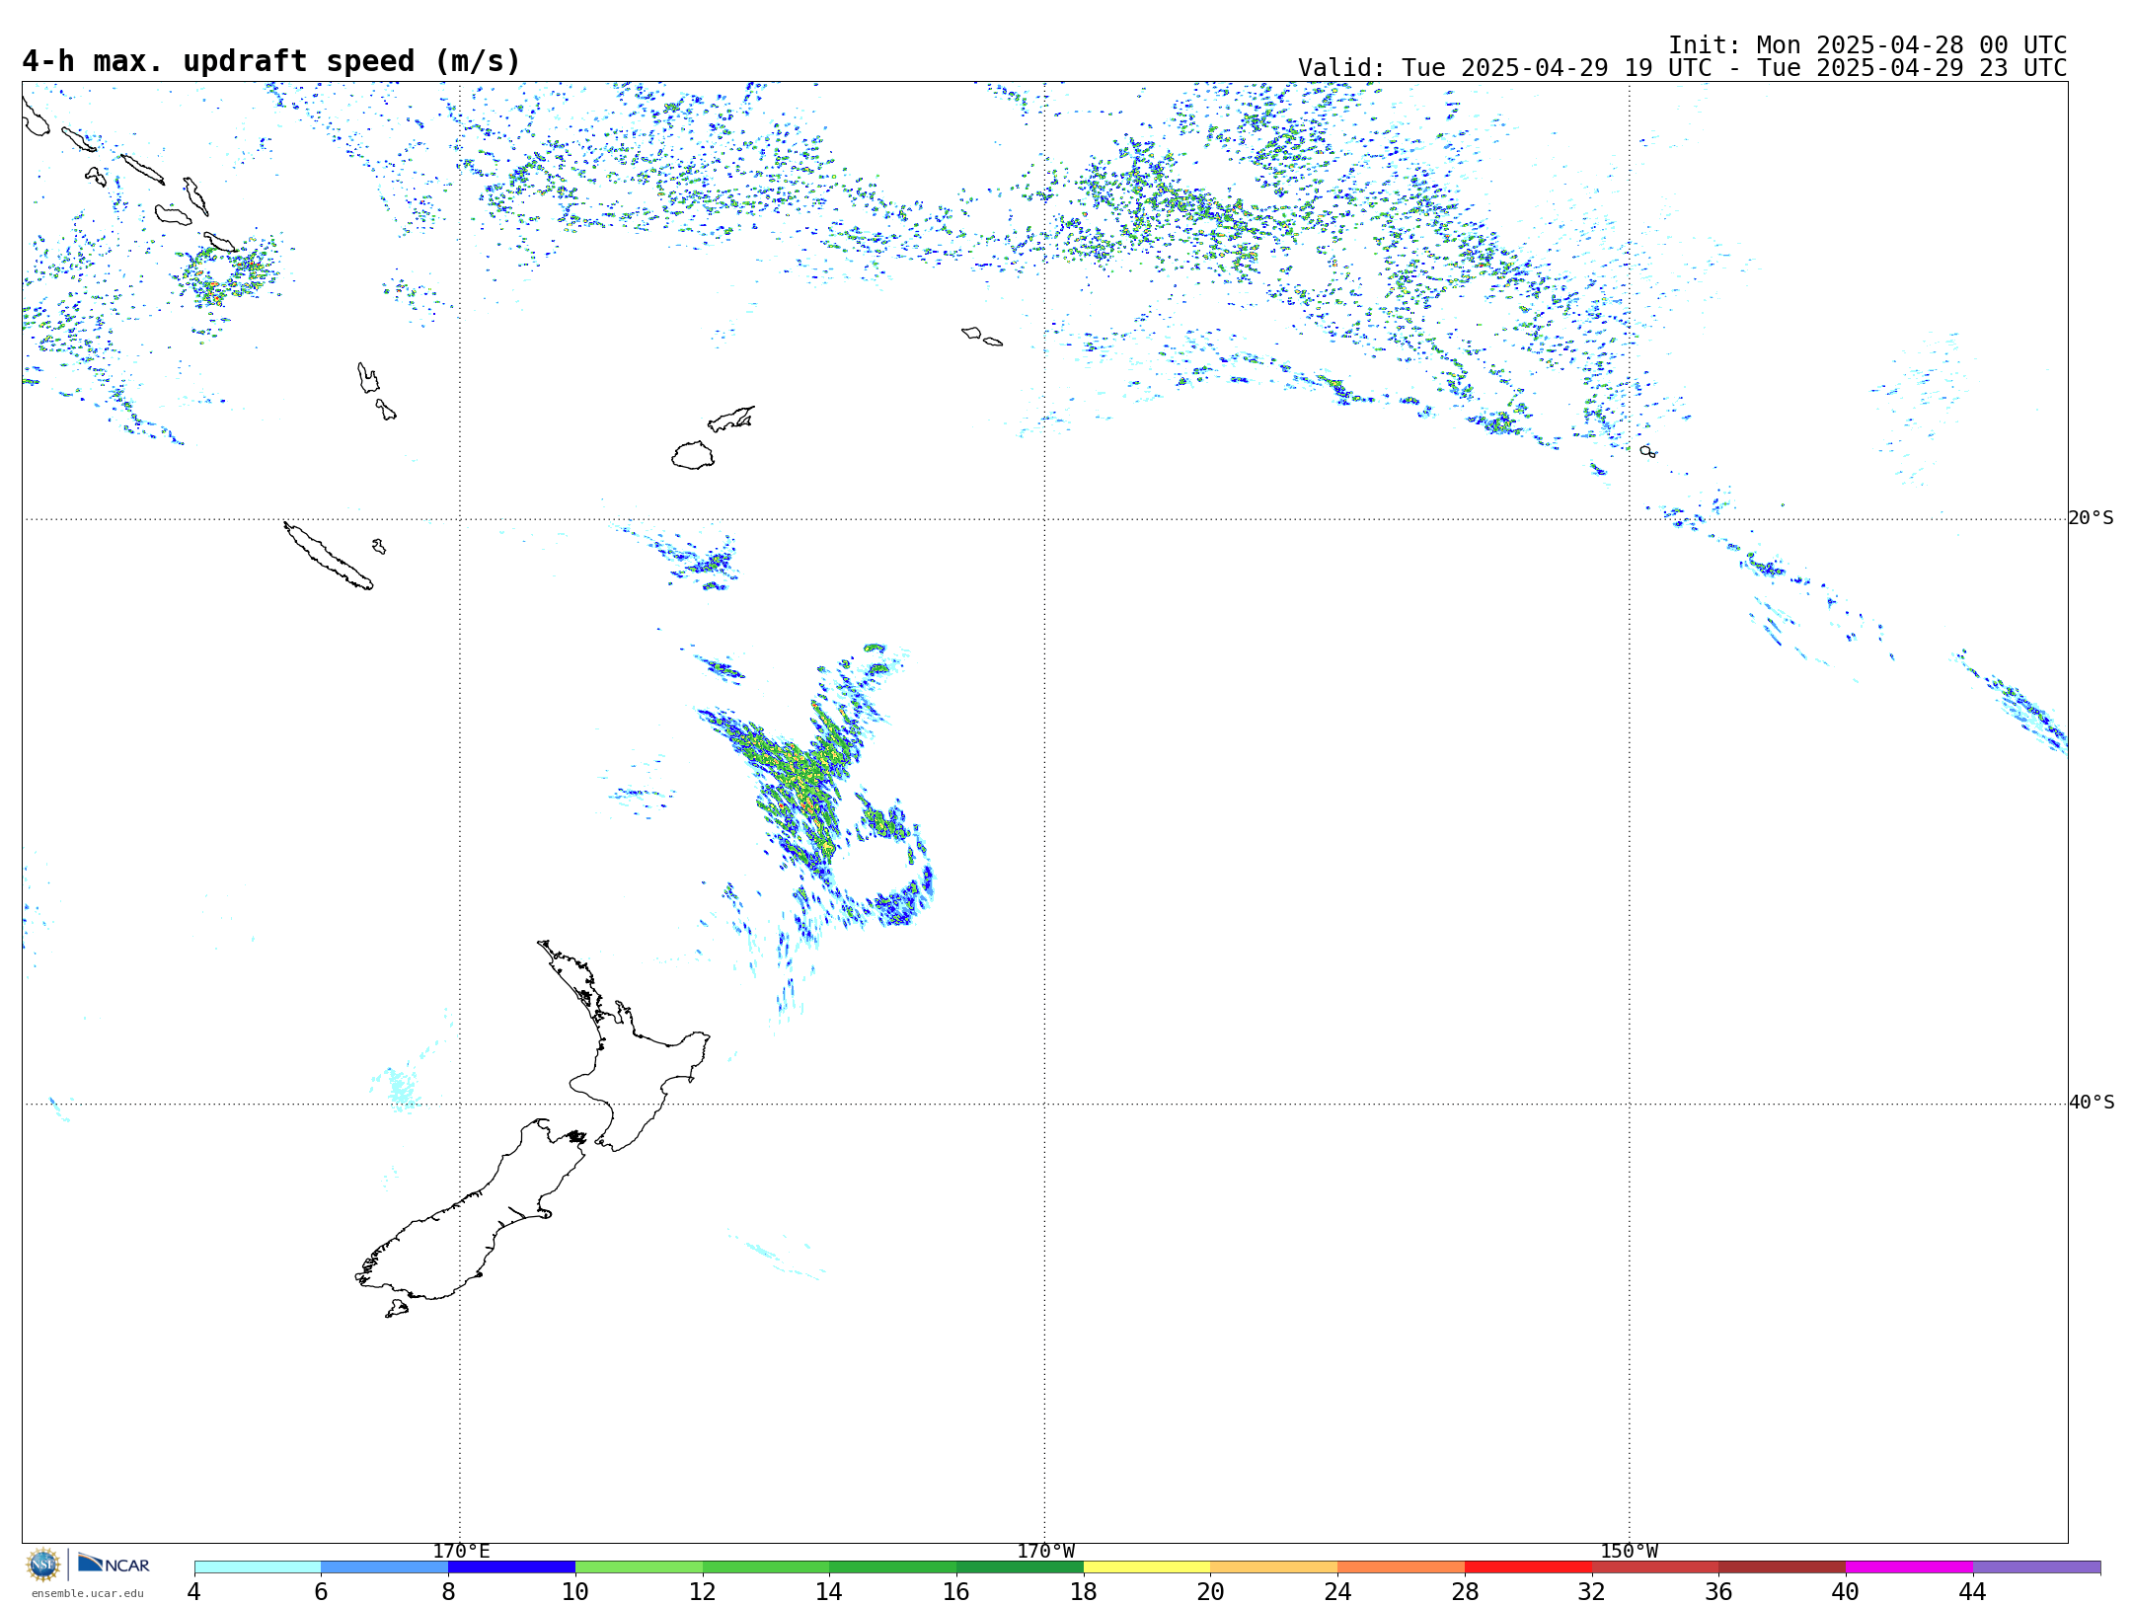Click the 'Init: Mon 2025-04-28 00 UTC' text
The width and height of the screenshot is (2132, 1605).
pyautogui.click(x=1867, y=45)
